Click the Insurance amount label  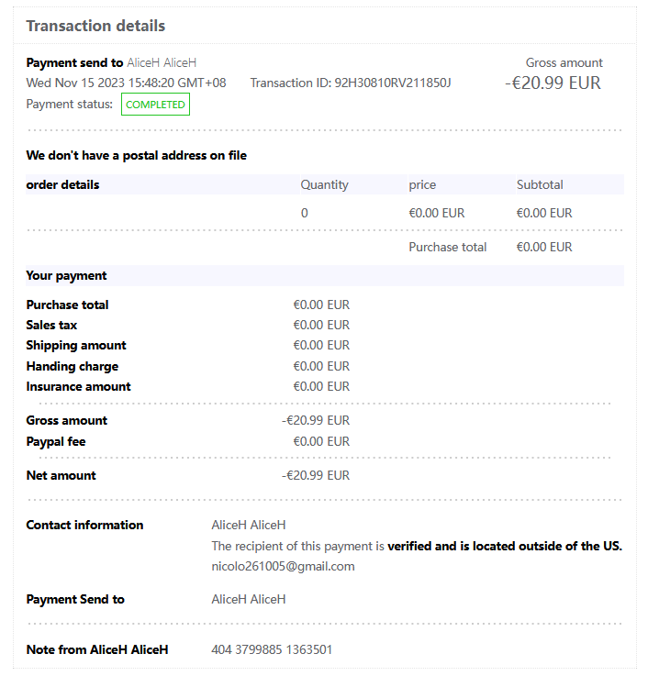pyautogui.click(x=78, y=386)
